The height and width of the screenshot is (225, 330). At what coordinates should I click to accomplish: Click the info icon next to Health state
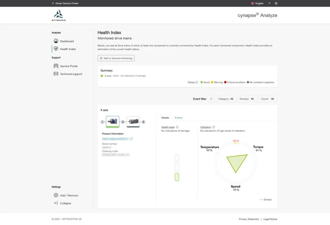coord(177,127)
